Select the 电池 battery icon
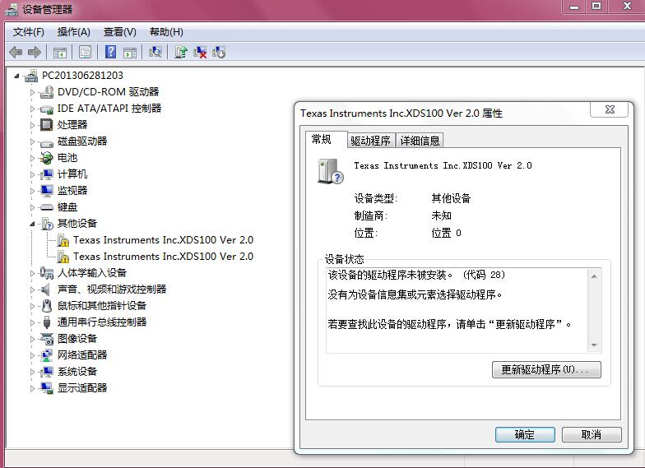Image resolution: width=645 pixels, height=468 pixels. coord(47,158)
